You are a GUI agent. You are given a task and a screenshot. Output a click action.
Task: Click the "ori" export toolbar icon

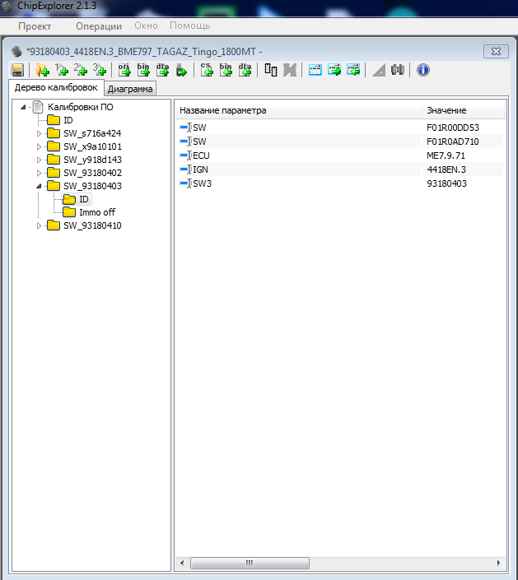tap(124, 71)
